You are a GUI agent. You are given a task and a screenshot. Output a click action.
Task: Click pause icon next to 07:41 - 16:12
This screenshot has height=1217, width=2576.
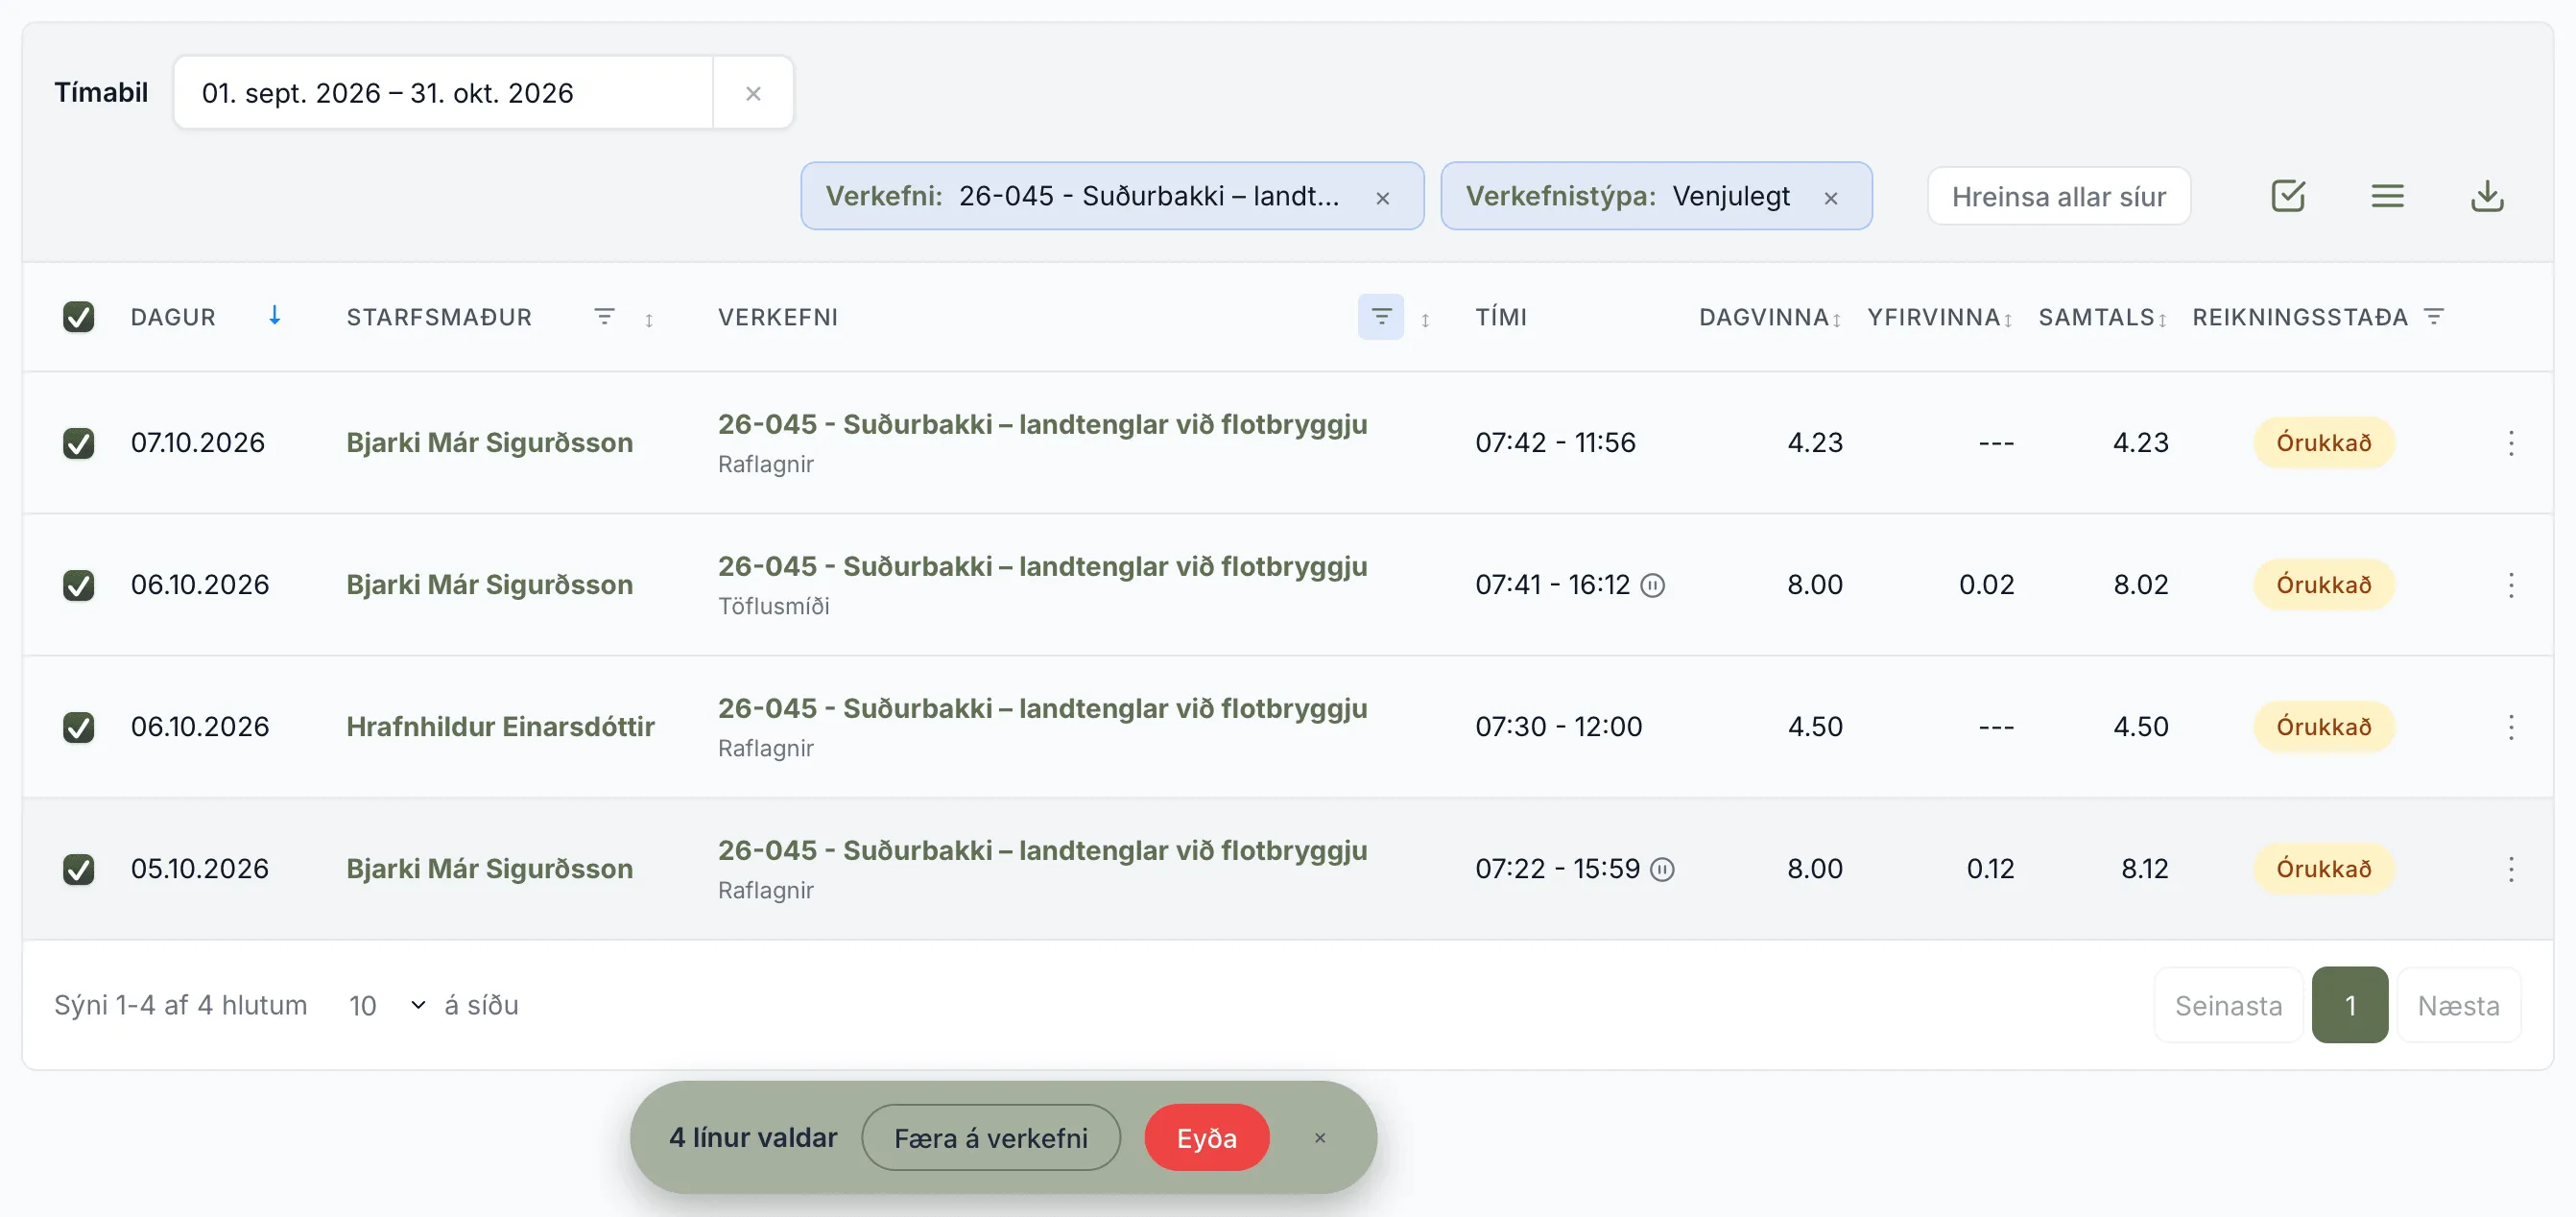(x=1653, y=585)
